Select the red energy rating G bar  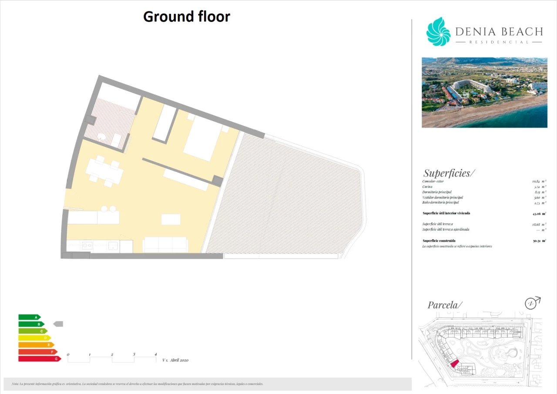40,359
